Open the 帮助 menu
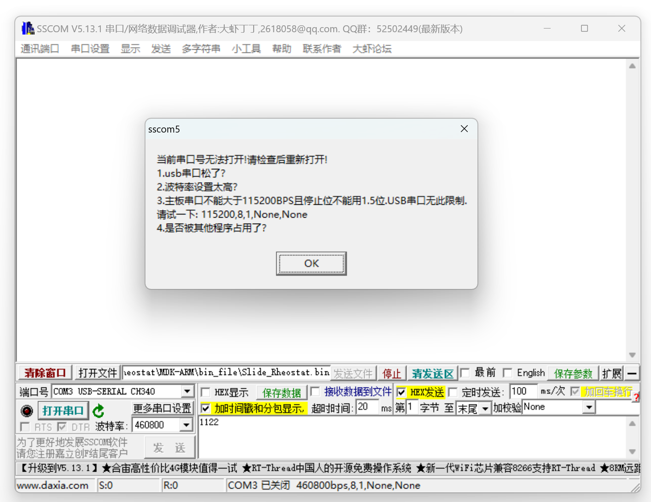 pos(281,49)
